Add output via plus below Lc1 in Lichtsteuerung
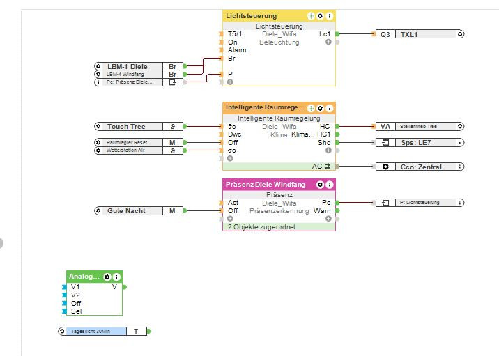 (x=328, y=42)
